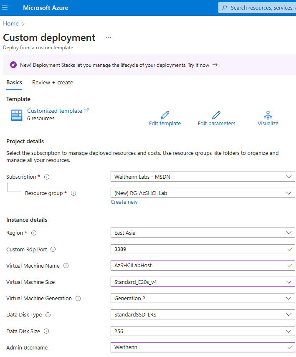
Task: Click the Visualize link text
Action: pos(268,124)
